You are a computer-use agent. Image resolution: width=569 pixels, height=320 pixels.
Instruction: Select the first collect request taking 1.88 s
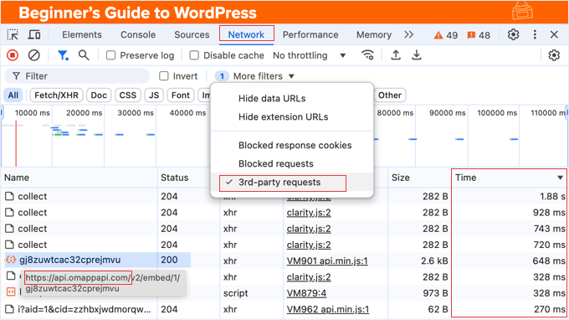point(33,197)
